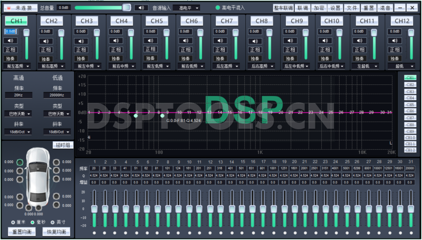Click EQ node 8 on the graph
This screenshot has width=422, height=240.
[x=162, y=116]
